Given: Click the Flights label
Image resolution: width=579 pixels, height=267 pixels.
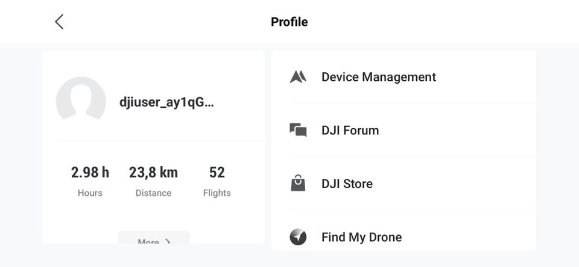Looking at the screenshot, I should [x=217, y=193].
